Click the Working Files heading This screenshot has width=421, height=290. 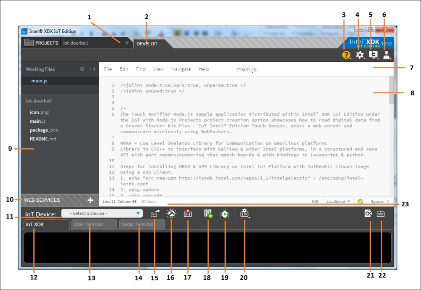click(40, 69)
